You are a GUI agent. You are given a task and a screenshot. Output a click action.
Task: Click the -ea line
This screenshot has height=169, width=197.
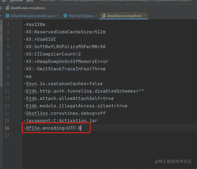pyautogui.click(x=27, y=76)
